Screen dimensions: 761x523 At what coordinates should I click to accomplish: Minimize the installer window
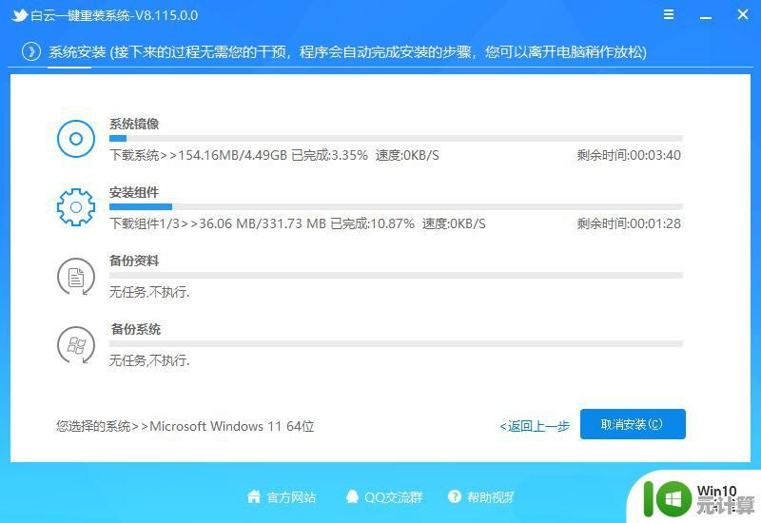(707, 15)
